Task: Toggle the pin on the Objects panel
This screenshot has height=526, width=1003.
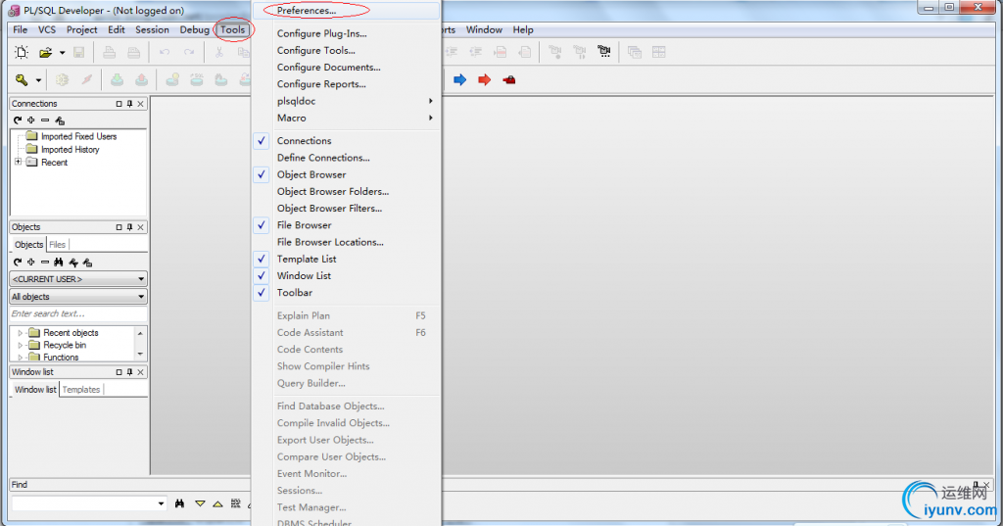Action: click(130, 227)
